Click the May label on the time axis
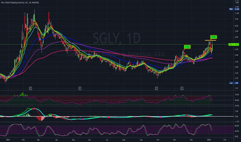241x142 pixels. pos(73,140)
